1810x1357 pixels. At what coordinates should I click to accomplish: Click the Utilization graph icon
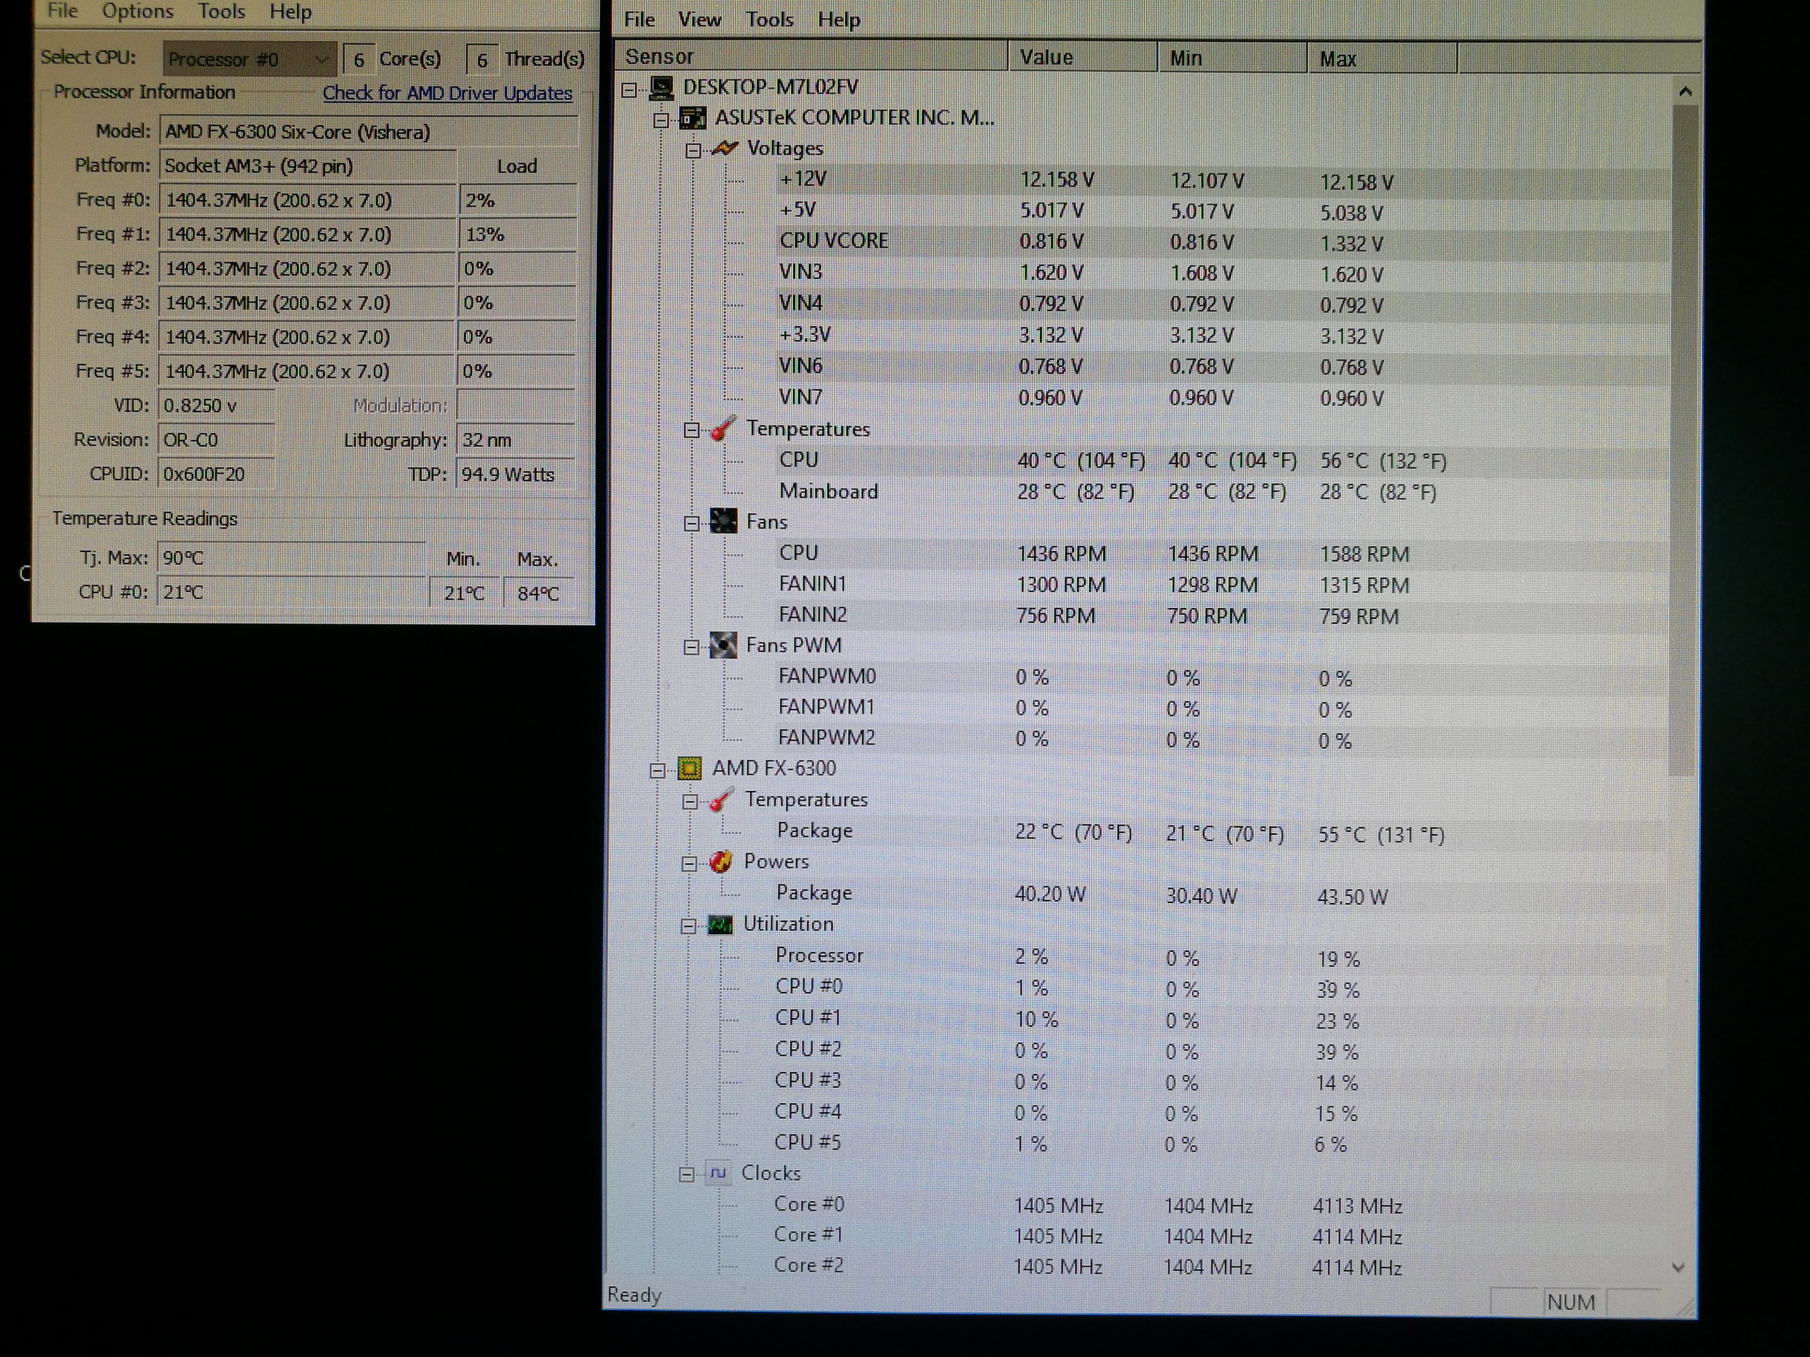[x=720, y=924]
